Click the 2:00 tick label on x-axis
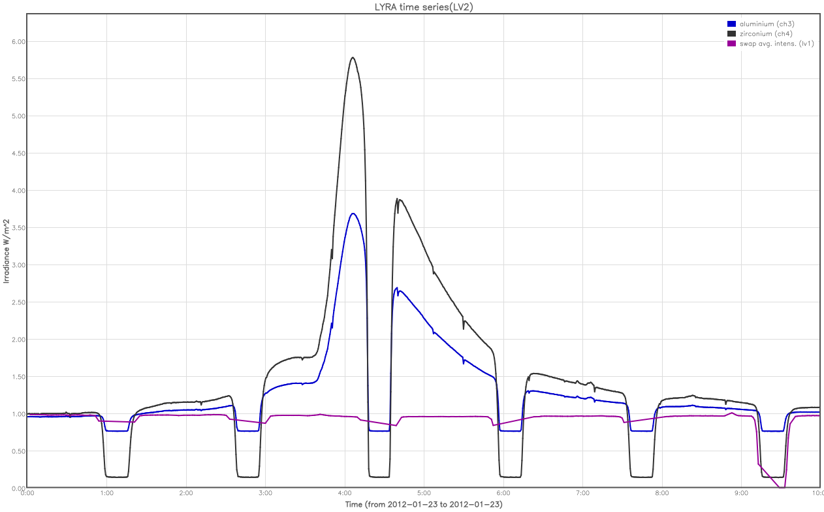Screen dimensions: 824x512 [x=185, y=494]
